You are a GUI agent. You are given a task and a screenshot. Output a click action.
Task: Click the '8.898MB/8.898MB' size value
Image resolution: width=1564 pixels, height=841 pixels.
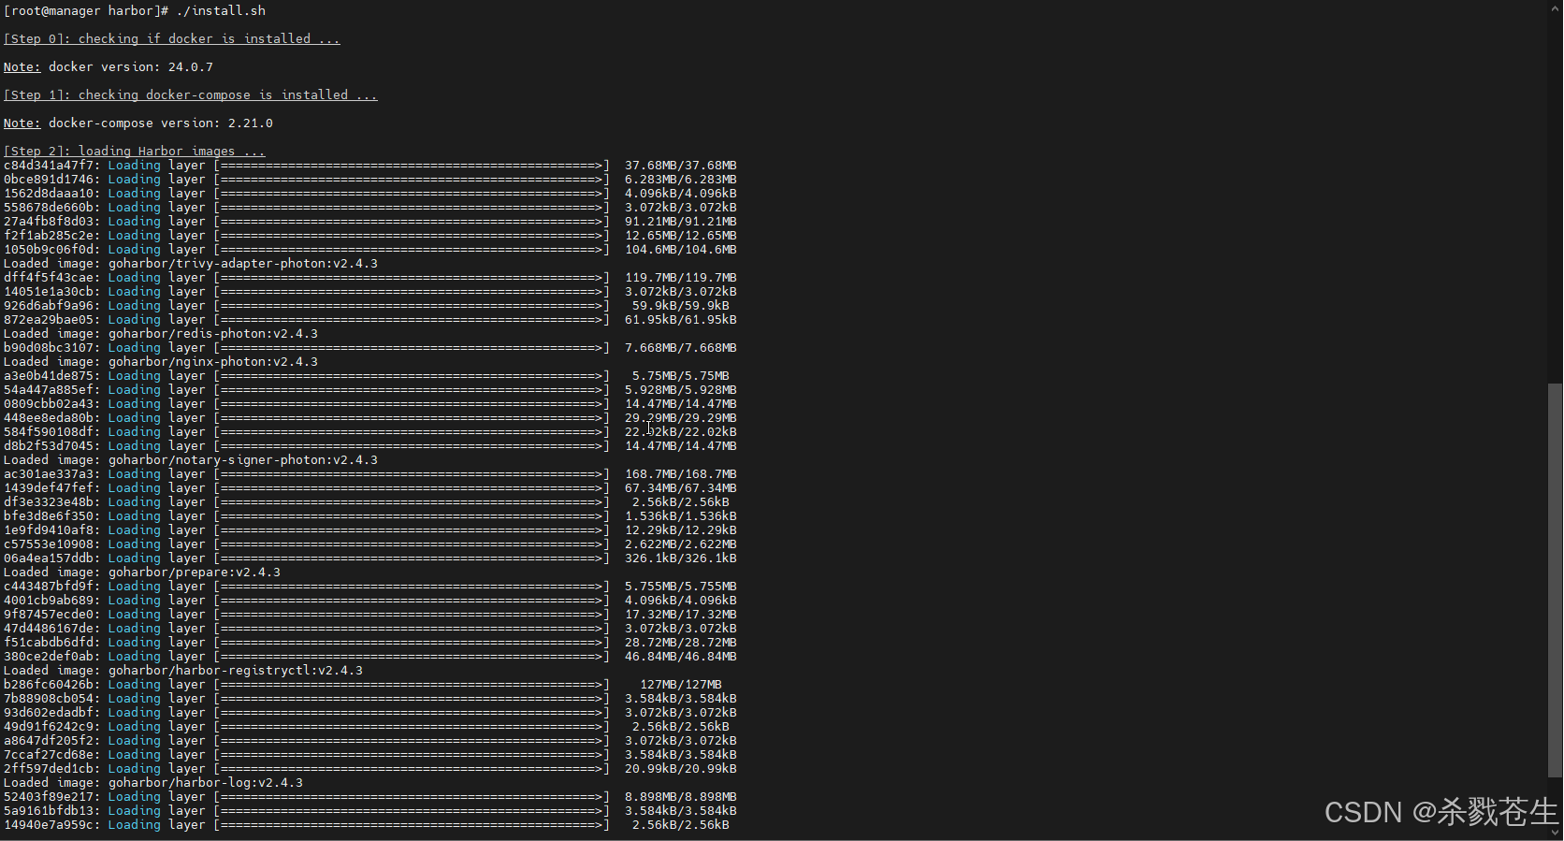coord(681,797)
